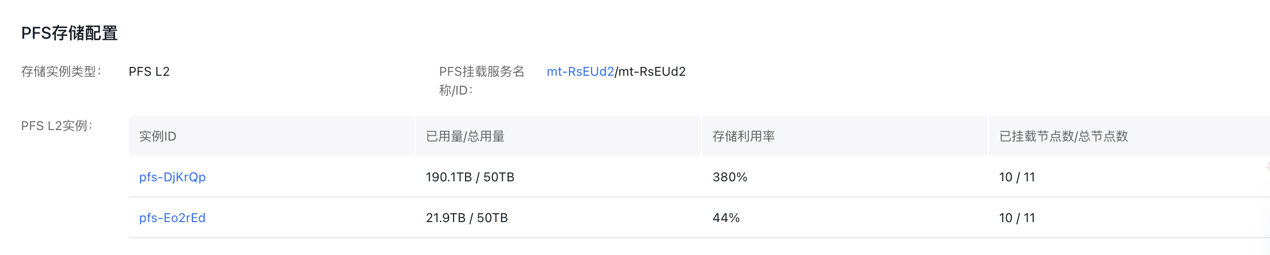Click the 实例ID column header
The width and height of the screenshot is (1270, 255).
click(x=157, y=136)
